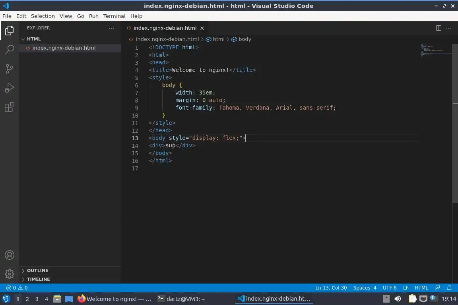Switch to dartz@VM3 terminal window
The height and width of the screenshot is (305, 458).
pos(181,299)
